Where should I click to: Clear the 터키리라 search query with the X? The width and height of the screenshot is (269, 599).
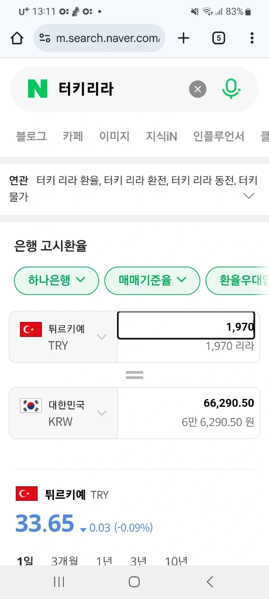coord(198,89)
